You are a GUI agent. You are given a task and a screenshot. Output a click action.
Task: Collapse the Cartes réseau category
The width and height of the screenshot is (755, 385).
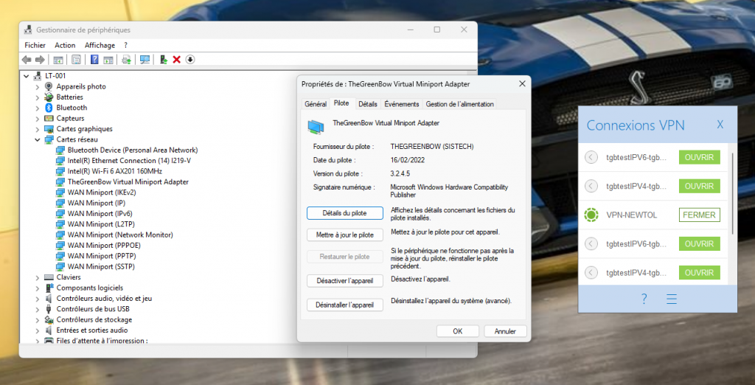click(x=38, y=139)
